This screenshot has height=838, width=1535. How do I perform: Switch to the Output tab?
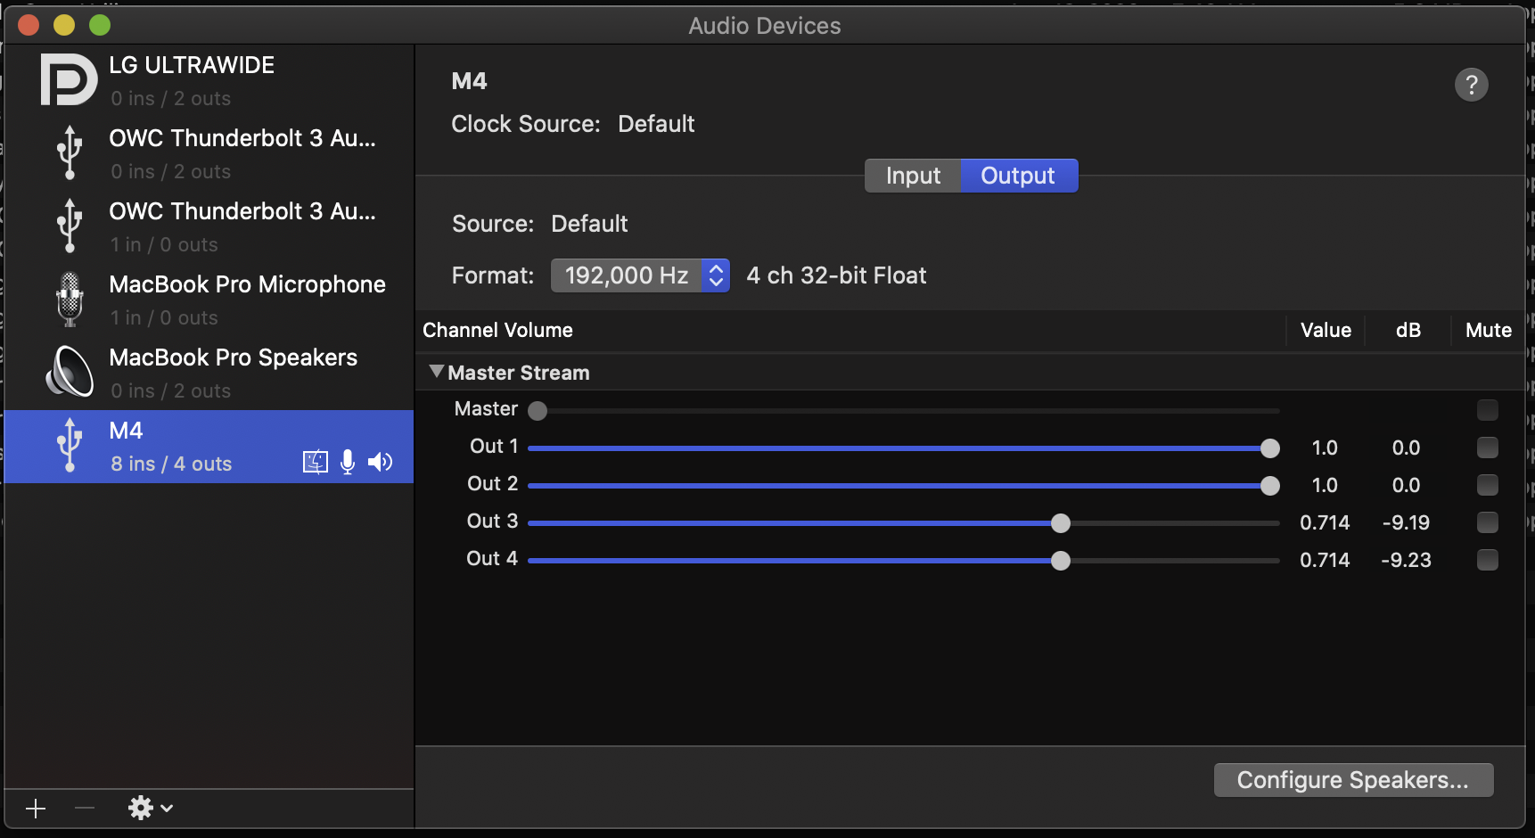click(1018, 176)
